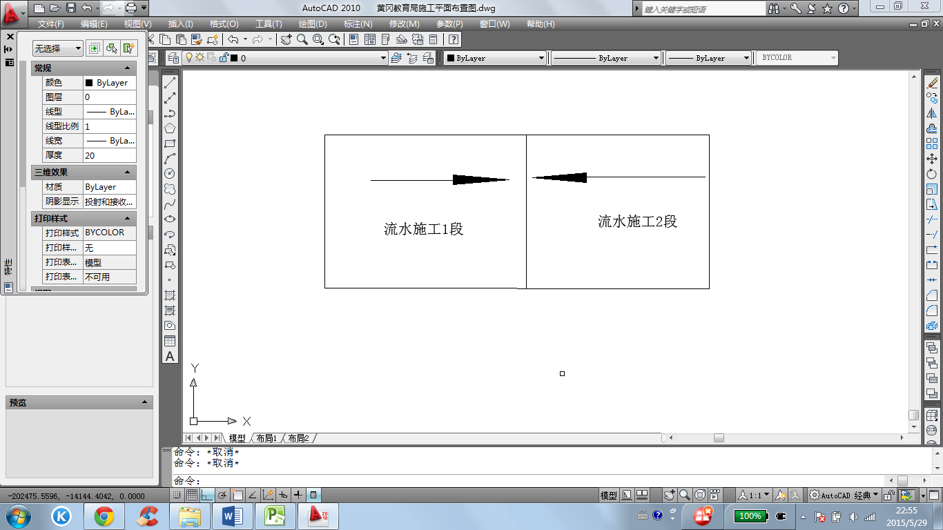
Task: Open the Windows Start button
Action: (x=17, y=516)
